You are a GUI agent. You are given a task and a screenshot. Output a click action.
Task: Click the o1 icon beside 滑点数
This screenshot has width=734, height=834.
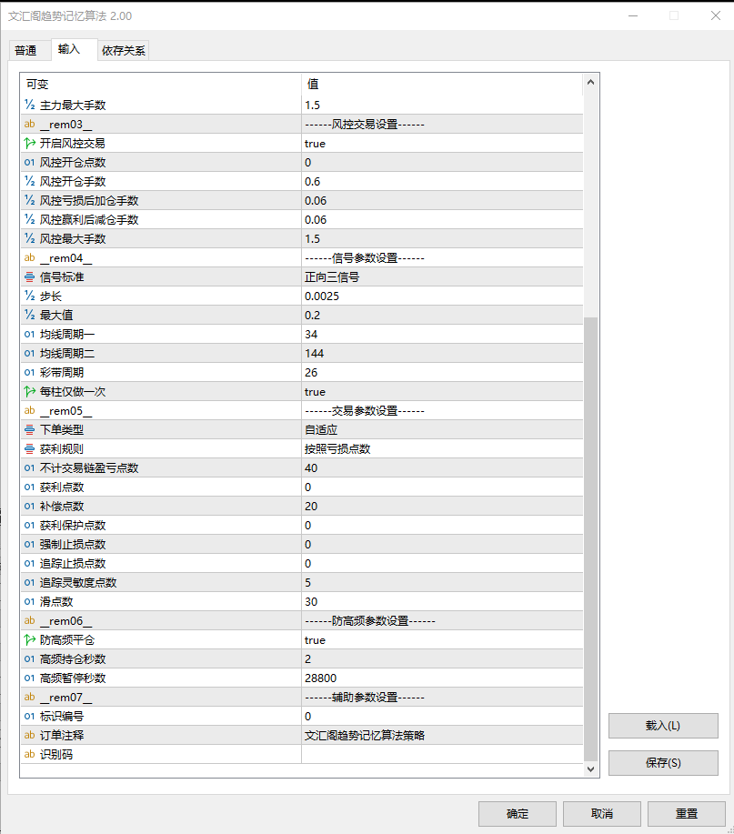(x=29, y=601)
